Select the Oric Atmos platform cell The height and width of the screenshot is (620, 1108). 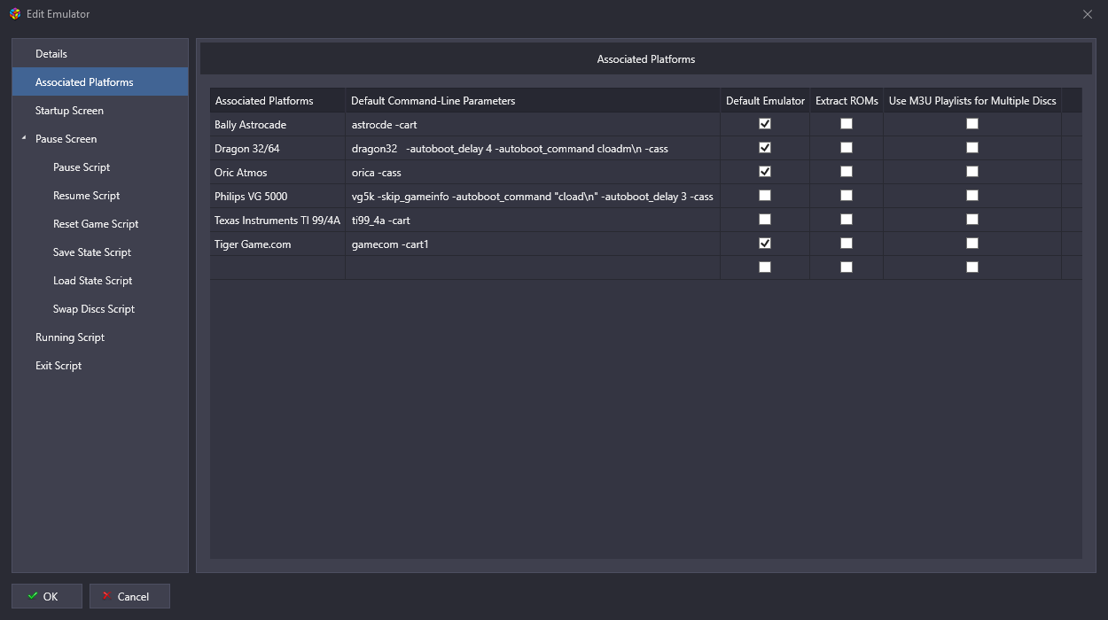pos(277,173)
